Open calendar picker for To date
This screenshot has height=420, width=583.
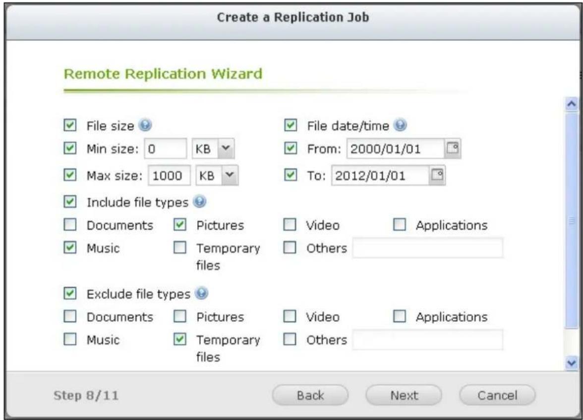(x=437, y=175)
